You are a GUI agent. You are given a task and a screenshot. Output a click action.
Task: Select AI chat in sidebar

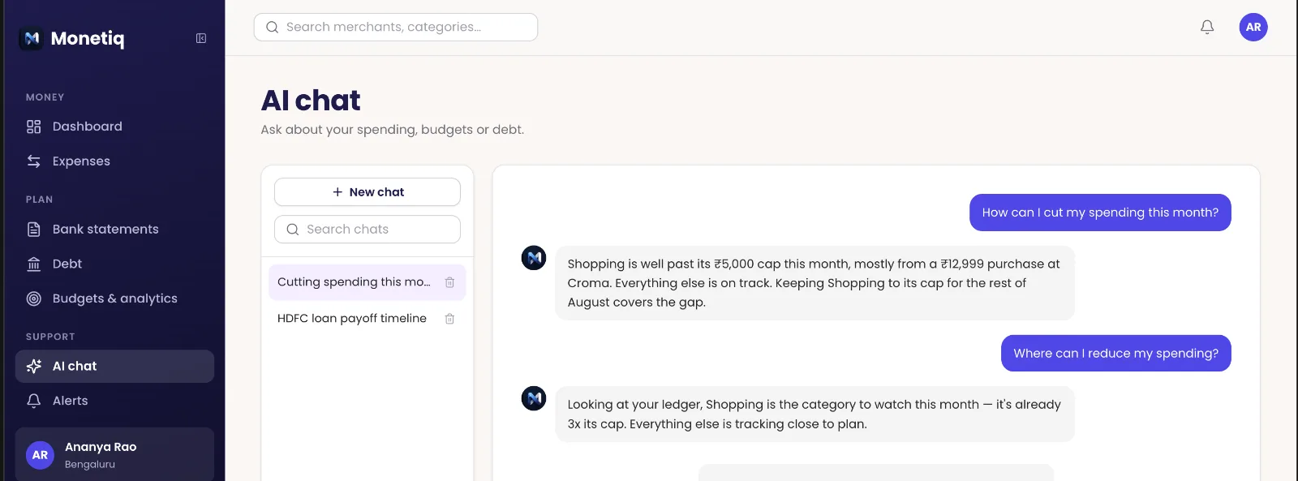tap(114, 367)
